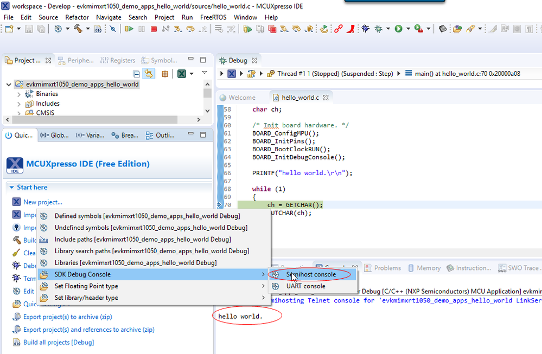Click the red boot icon
This screenshot has height=354, width=542.
click(350, 29)
